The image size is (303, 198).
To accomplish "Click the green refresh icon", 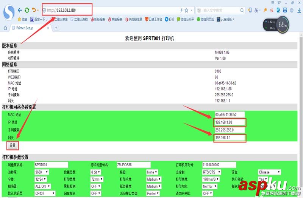I will (x=27, y=10).
